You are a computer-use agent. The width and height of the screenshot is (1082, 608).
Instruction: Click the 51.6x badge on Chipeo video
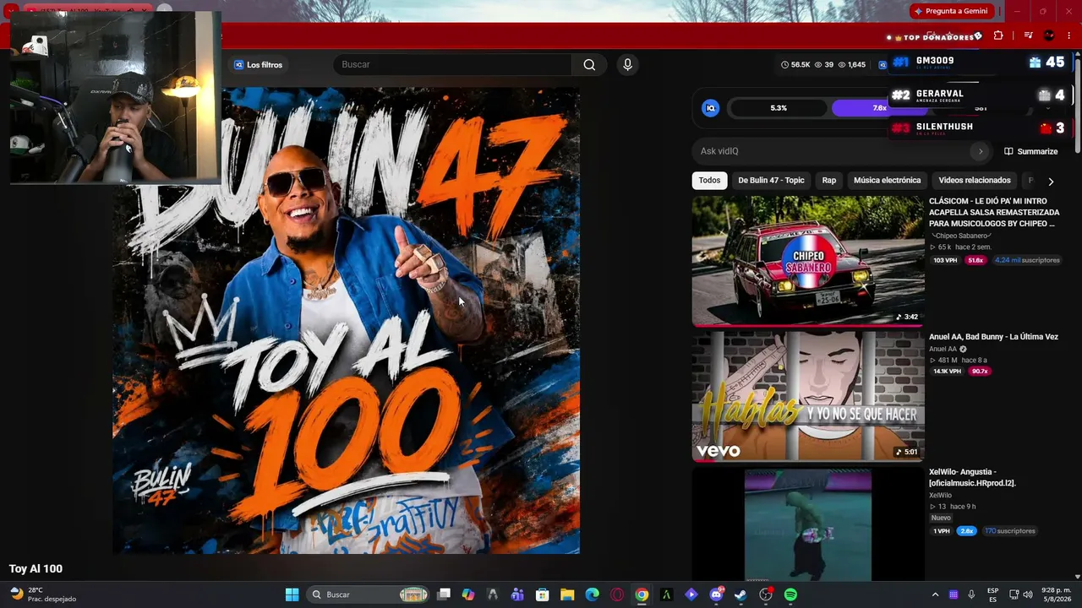(975, 260)
